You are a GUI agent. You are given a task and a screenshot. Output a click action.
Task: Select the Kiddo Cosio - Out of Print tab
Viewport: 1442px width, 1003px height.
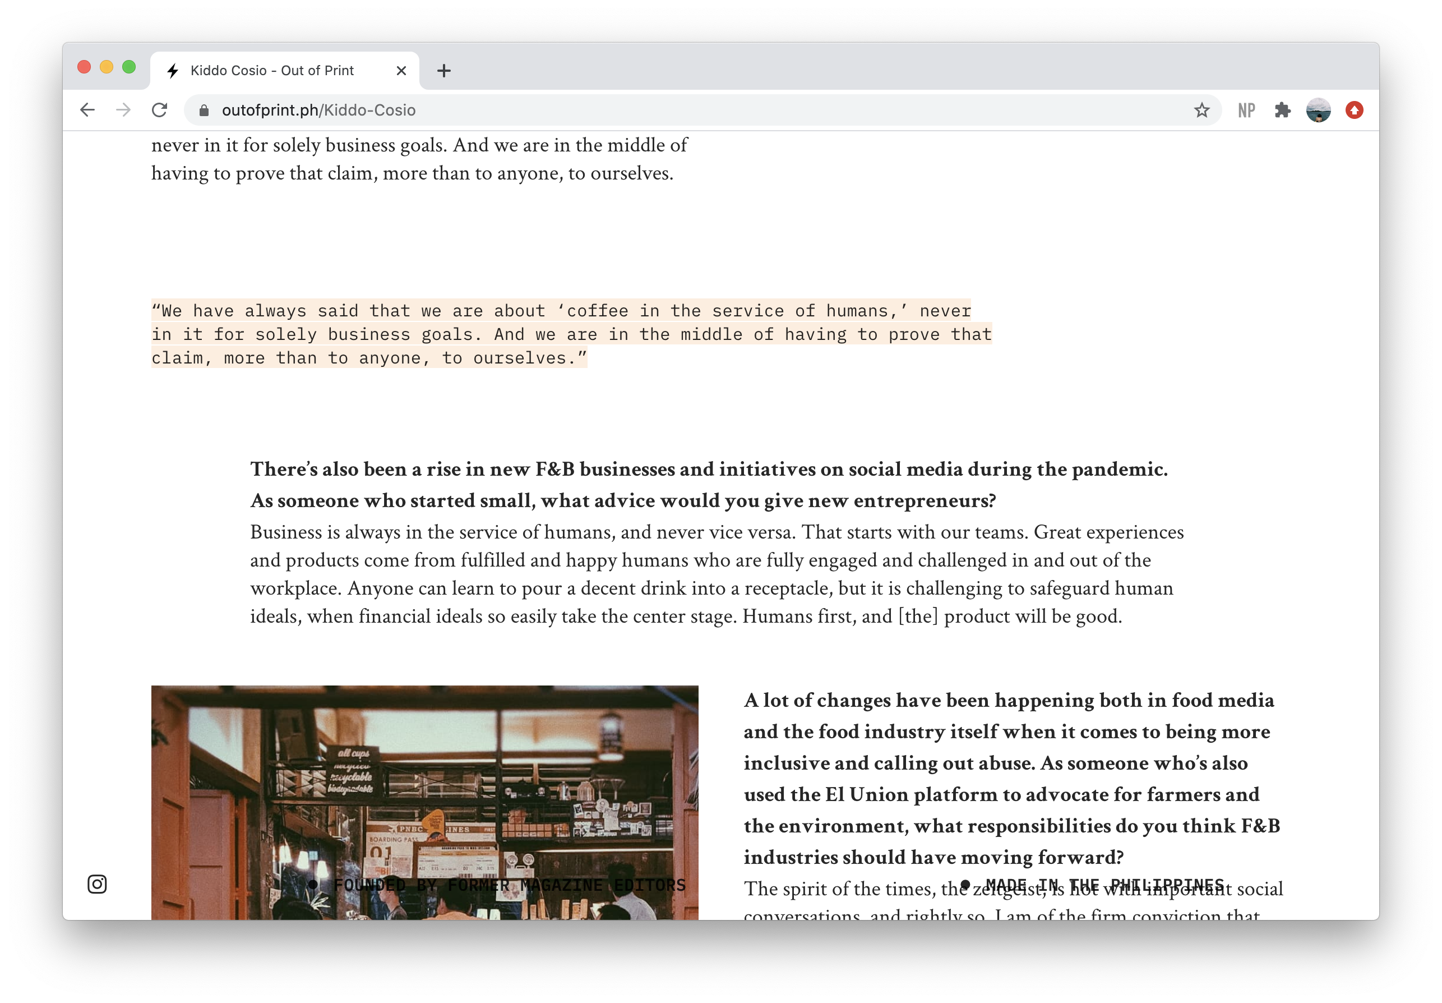point(272,70)
